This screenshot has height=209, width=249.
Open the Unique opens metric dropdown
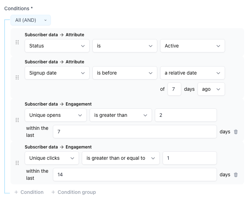click(55, 115)
